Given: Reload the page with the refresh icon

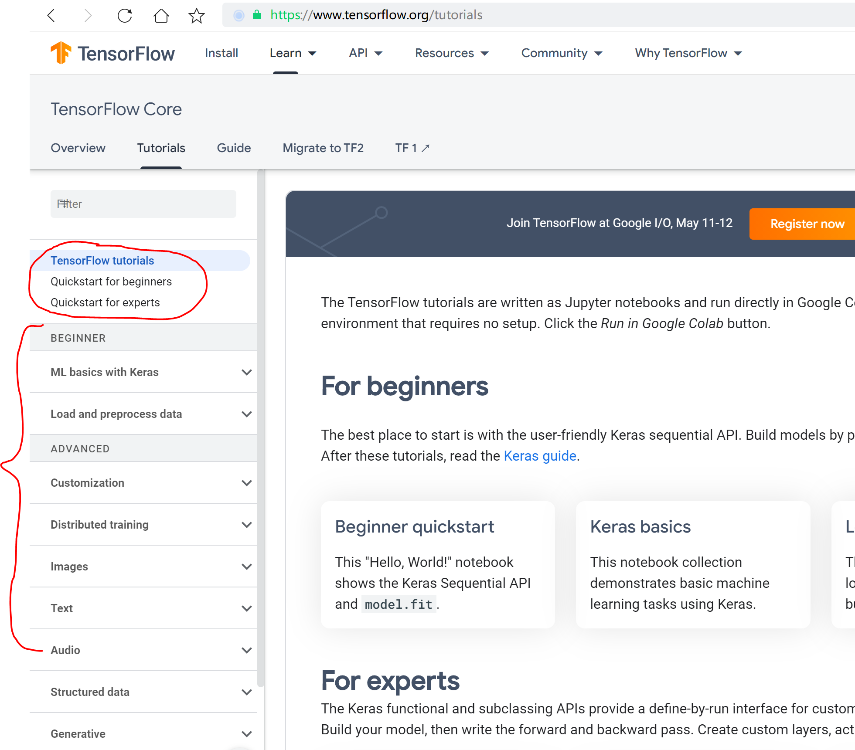Looking at the screenshot, I should click(x=125, y=16).
